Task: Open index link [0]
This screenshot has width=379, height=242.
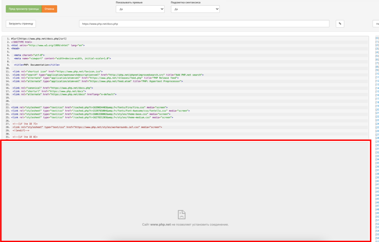Action: coord(377,38)
